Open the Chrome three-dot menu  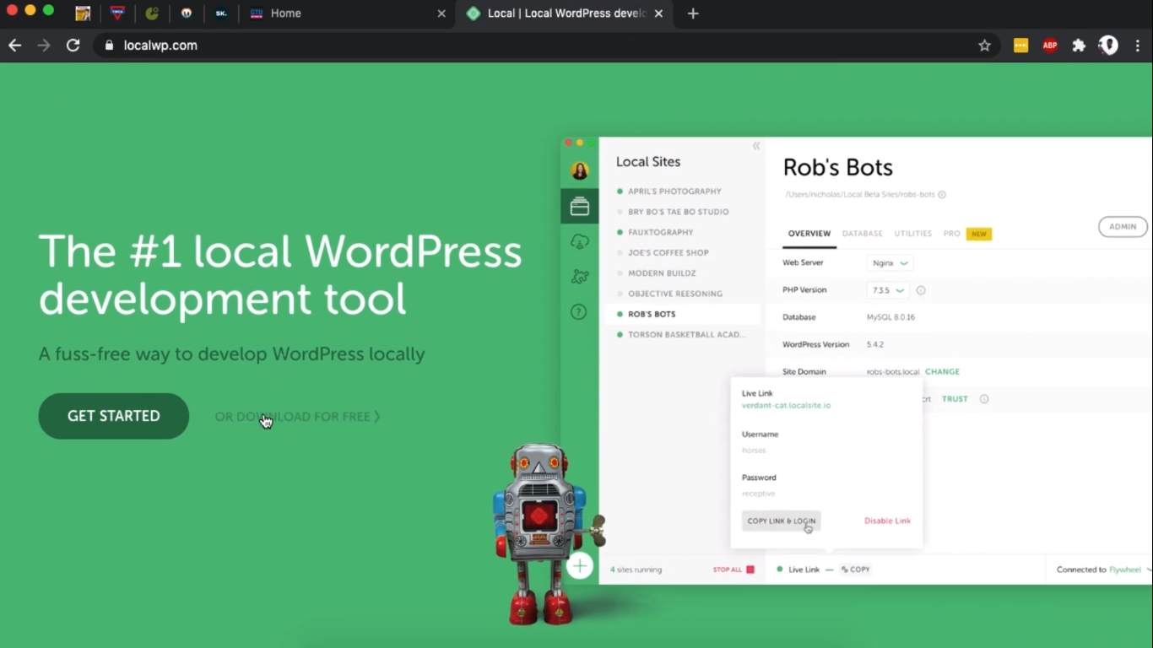1138,46
